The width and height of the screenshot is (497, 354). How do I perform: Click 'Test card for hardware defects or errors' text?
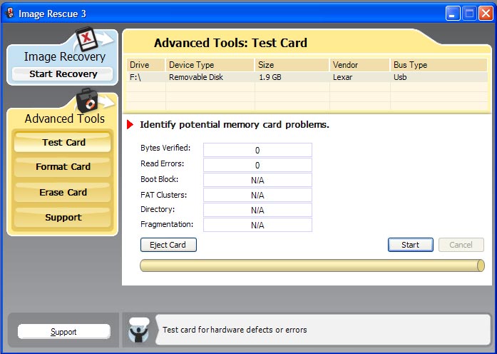pyautogui.click(x=235, y=330)
